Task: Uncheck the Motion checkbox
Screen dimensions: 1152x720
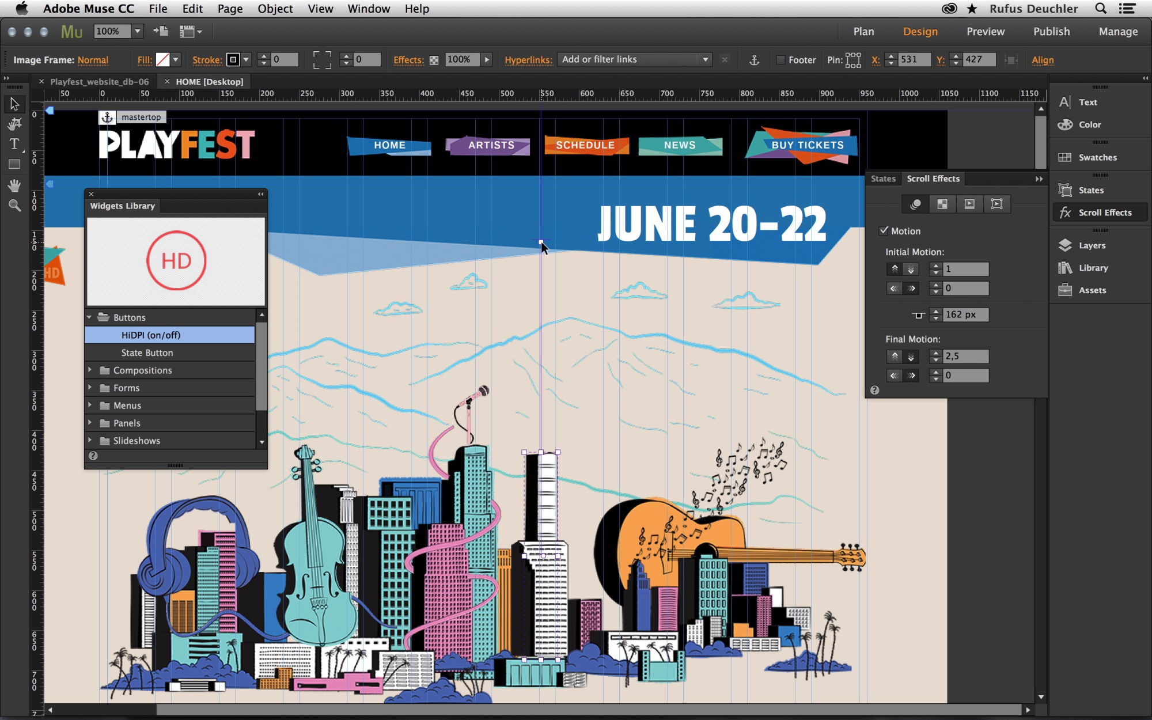Action: (884, 231)
